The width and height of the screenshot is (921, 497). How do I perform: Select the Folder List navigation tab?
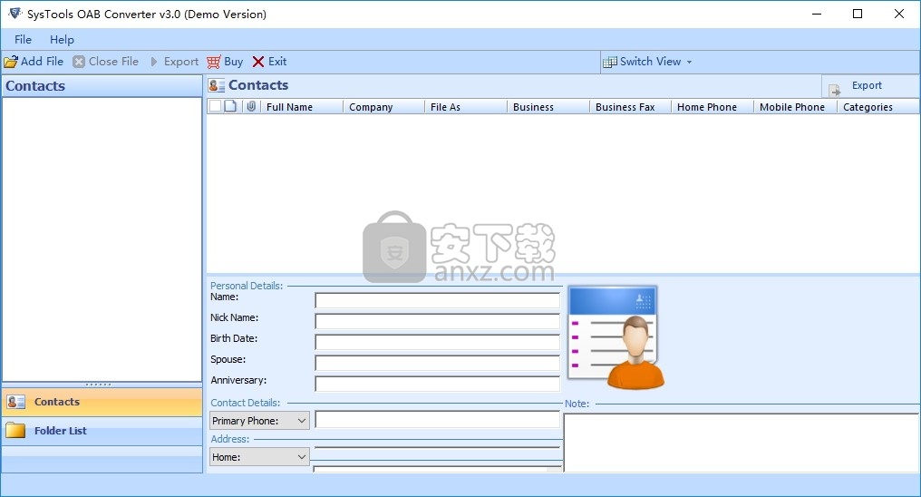tap(102, 431)
